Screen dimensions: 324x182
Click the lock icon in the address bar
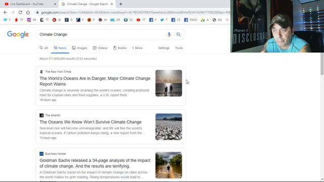pos(37,12)
